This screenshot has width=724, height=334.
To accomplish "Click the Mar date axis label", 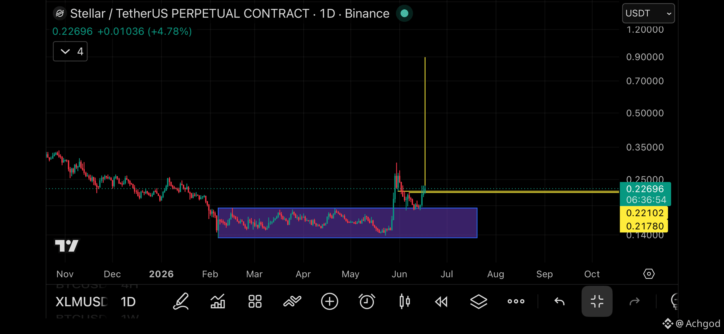I will (x=255, y=274).
